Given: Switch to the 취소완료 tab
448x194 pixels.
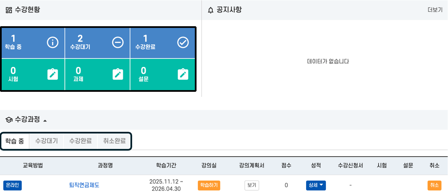Looking at the screenshot, I should coord(114,141).
